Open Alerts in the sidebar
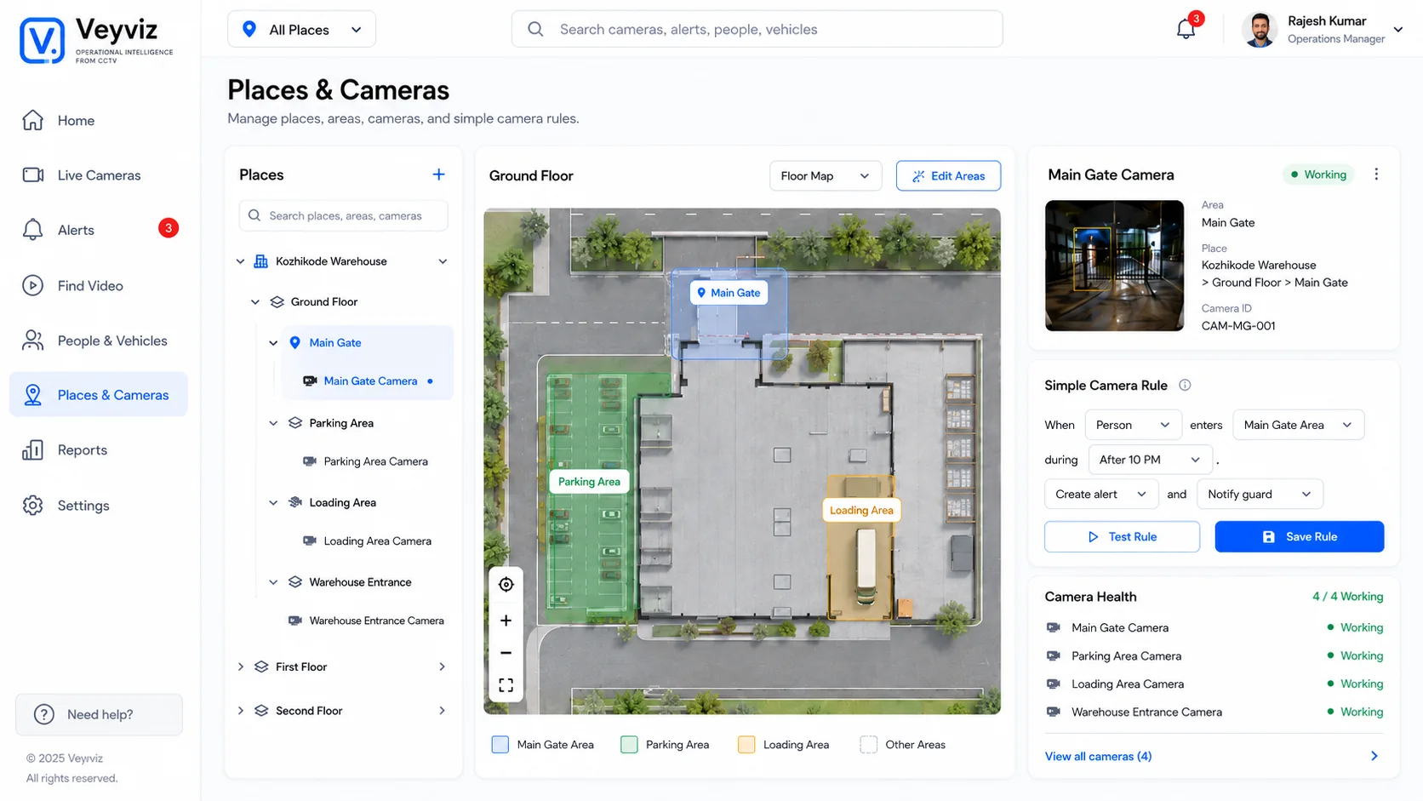 99,230
